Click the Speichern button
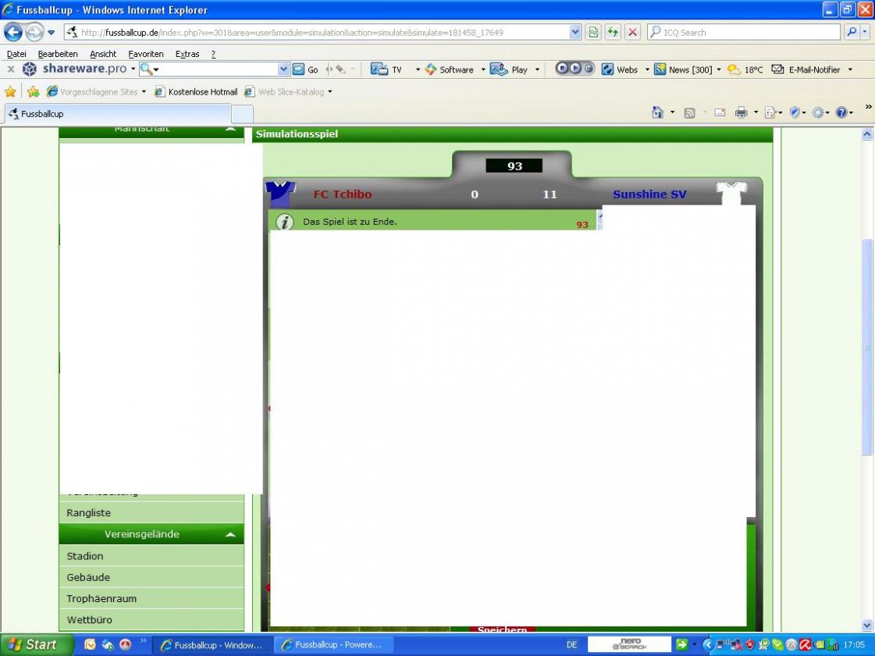This screenshot has height=656, width=875. [502, 629]
